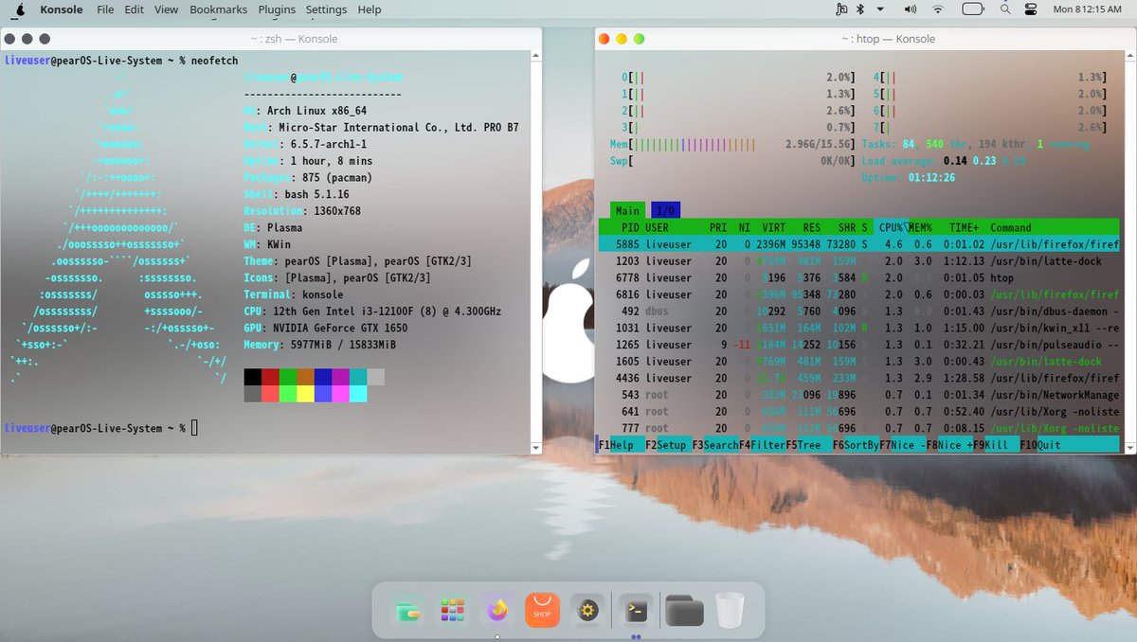Switch to htop Main tab
This screenshot has height=642, width=1137.
627,211
